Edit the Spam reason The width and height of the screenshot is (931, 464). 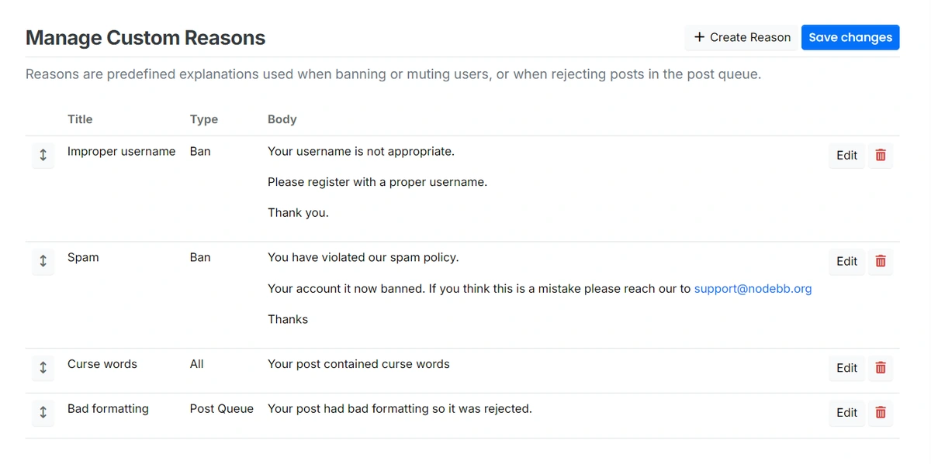tap(846, 261)
